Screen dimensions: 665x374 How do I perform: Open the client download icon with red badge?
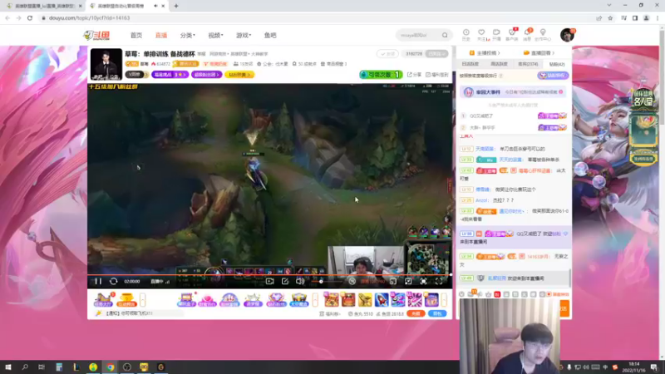coord(512,35)
